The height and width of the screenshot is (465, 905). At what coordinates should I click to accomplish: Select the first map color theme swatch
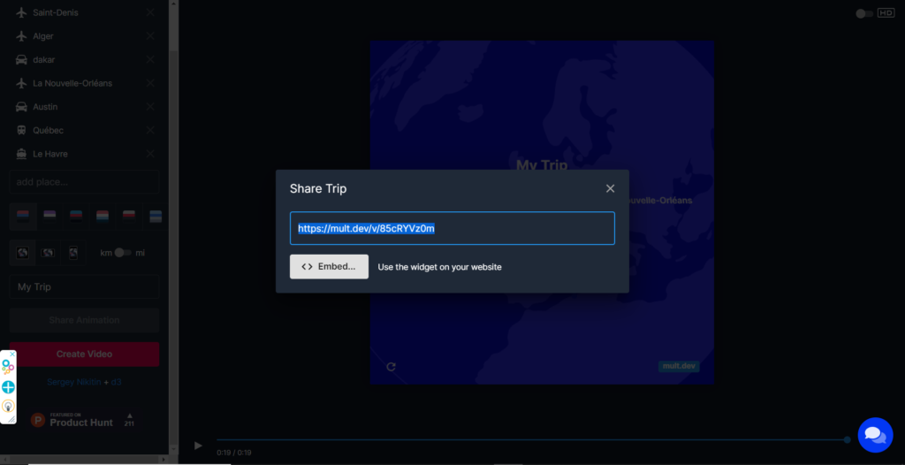(23, 216)
